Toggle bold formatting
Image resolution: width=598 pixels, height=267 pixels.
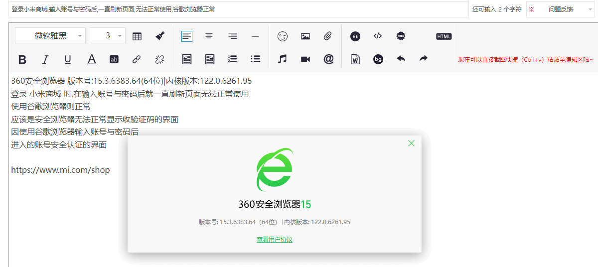[22, 59]
